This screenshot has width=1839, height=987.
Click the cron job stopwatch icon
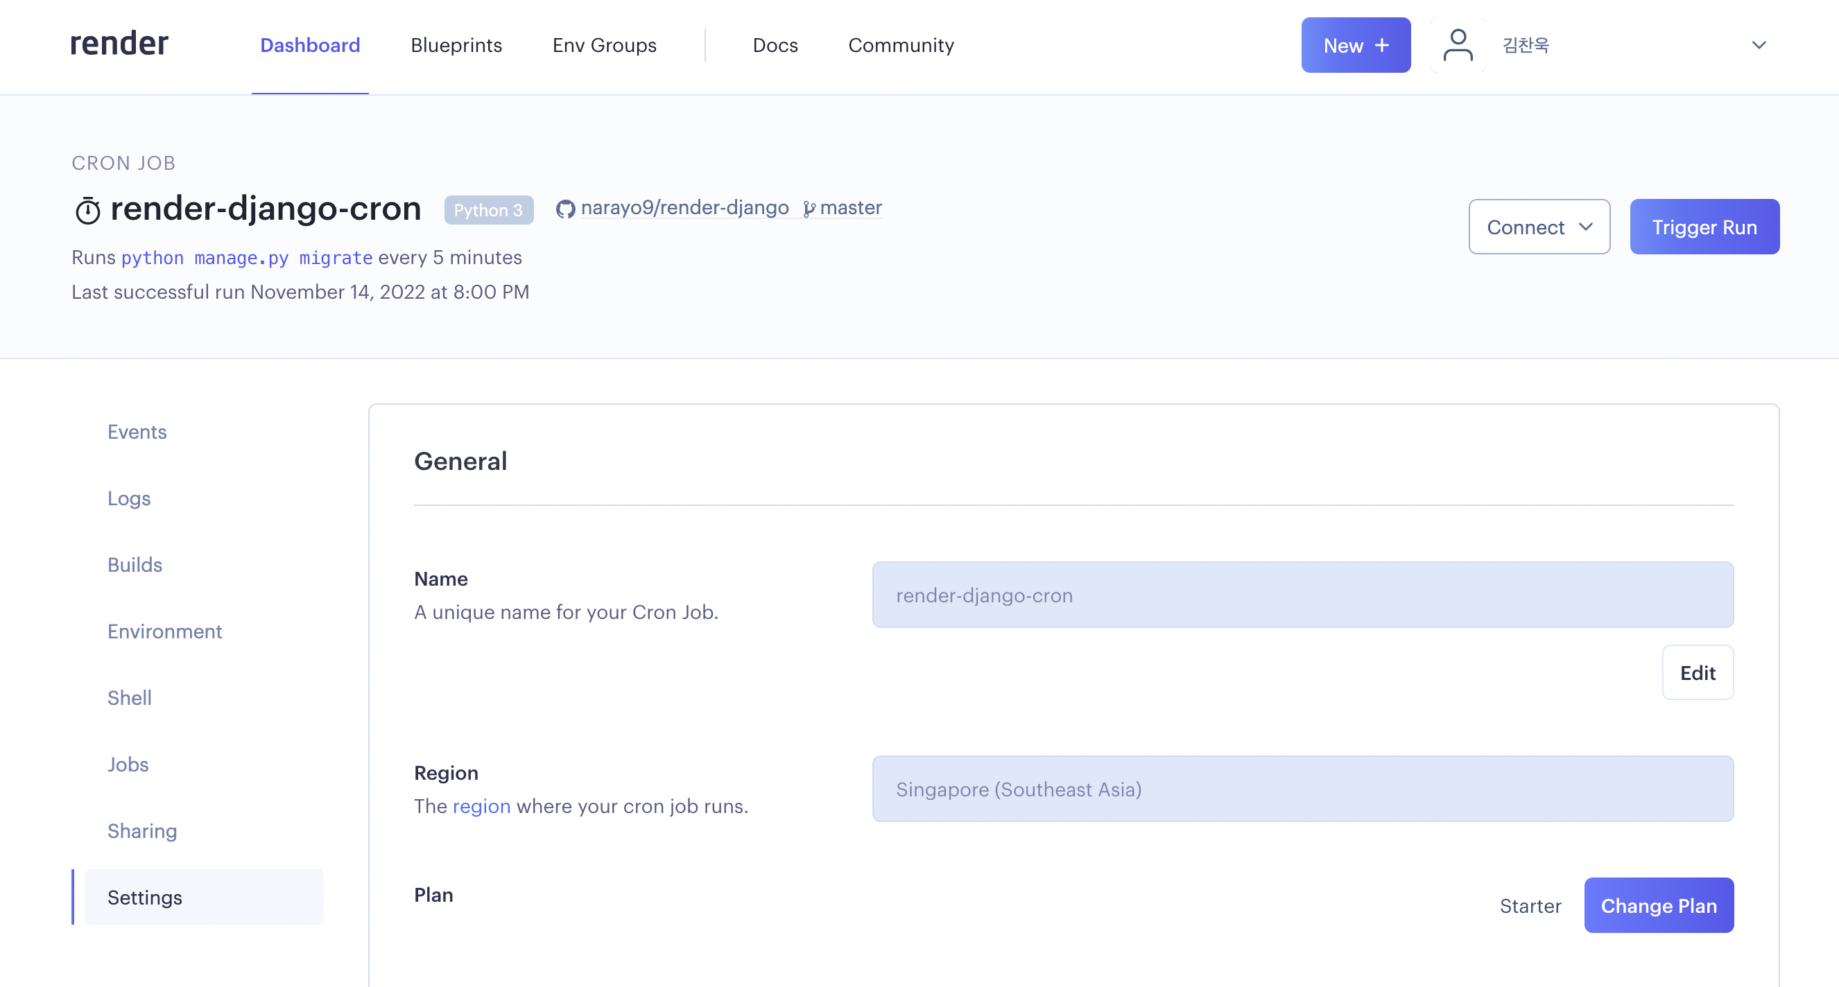[88, 211]
